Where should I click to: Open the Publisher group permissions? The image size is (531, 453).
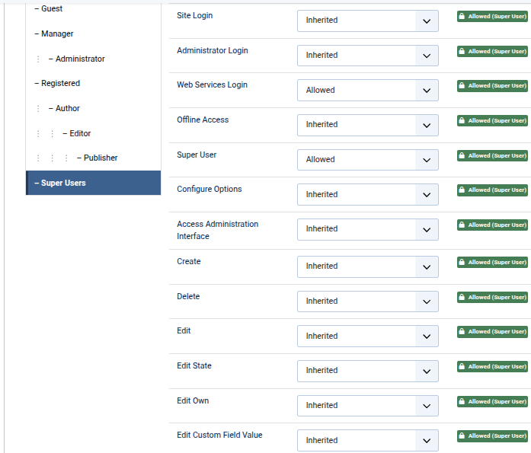pyautogui.click(x=101, y=158)
